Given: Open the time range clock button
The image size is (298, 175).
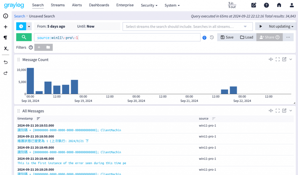Looking at the screenshot, I should click(x=21, y=26).
